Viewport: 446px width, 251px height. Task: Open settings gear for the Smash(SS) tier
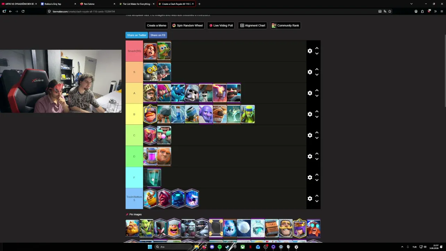click(x=310, y=51)
